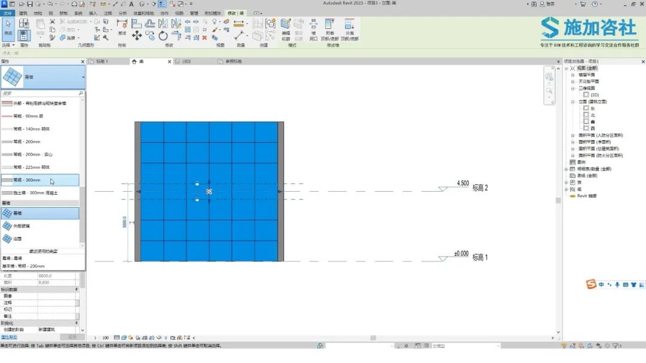The width and height of the screenshot is (646, 363).
Task: Click the Wall Opening tool
Action: 313,29
